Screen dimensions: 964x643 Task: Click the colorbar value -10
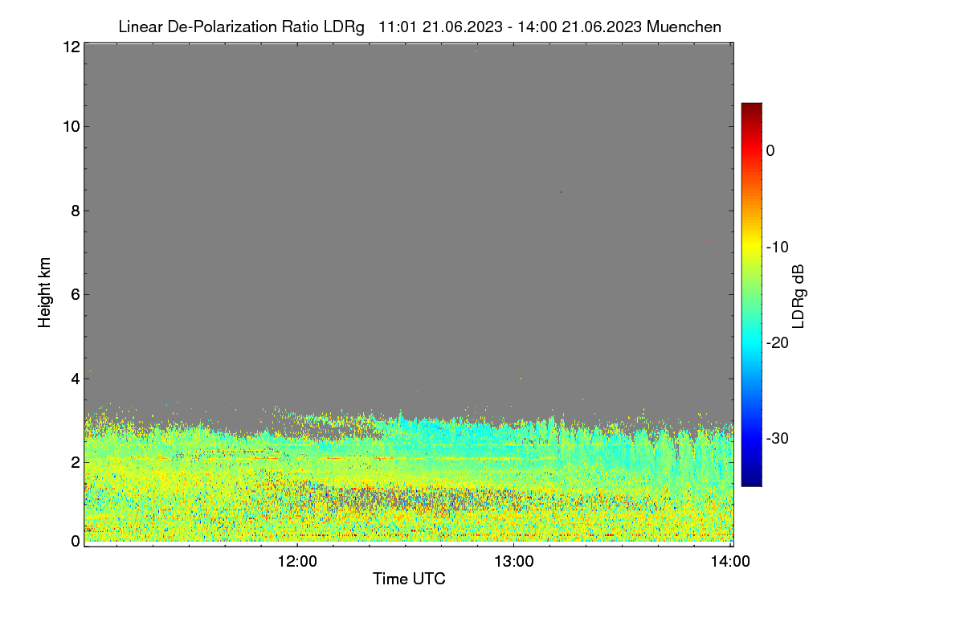pos(778,247)
